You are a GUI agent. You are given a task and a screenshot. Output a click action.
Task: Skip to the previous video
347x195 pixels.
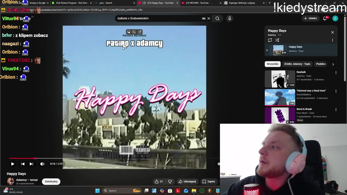click(x=23, y=164)
